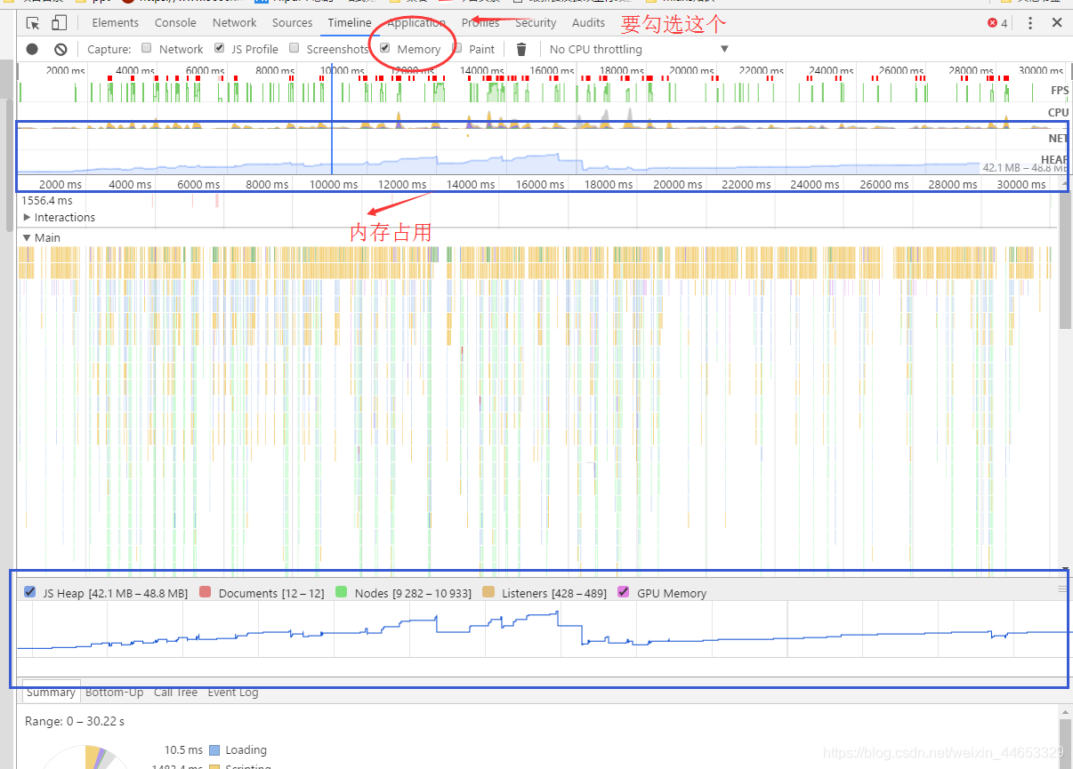Toggle the device toolbar icon
Viewport: 1073px width, 769px height.
(59, 23)
